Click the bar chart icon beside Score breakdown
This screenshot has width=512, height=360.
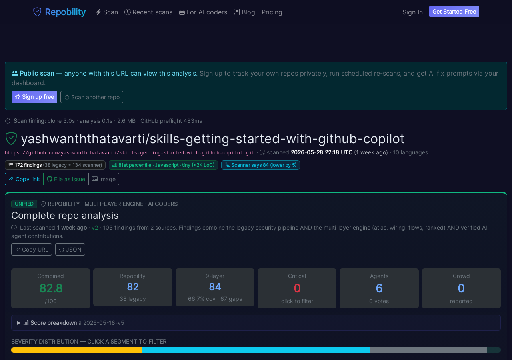[26, 323]
